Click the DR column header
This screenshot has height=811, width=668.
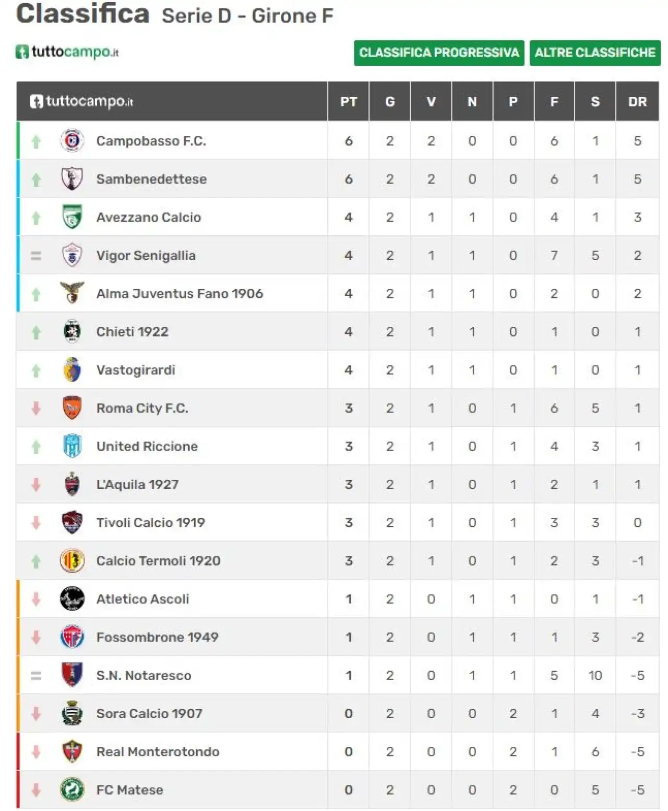click(637, 102)
